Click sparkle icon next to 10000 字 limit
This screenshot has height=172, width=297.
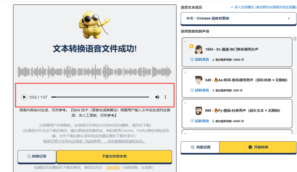pyautogui.click(x=213, y=60)
